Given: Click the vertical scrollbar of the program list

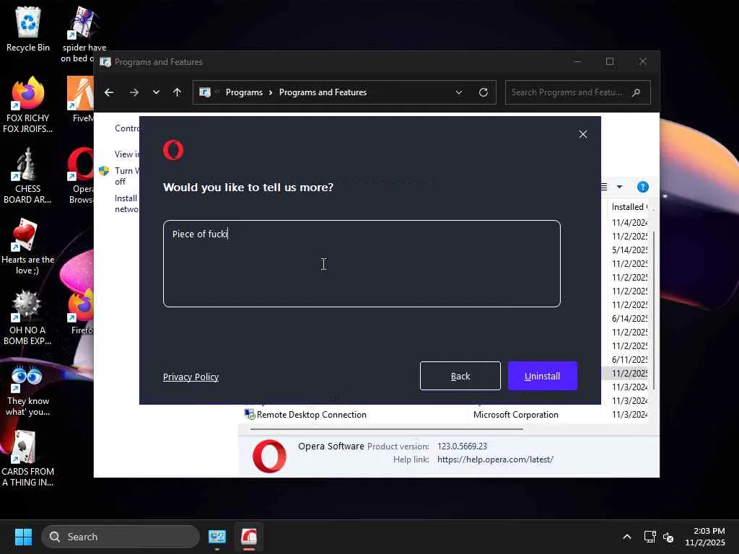Looking at the screenshot, I should tap(653, 311).
